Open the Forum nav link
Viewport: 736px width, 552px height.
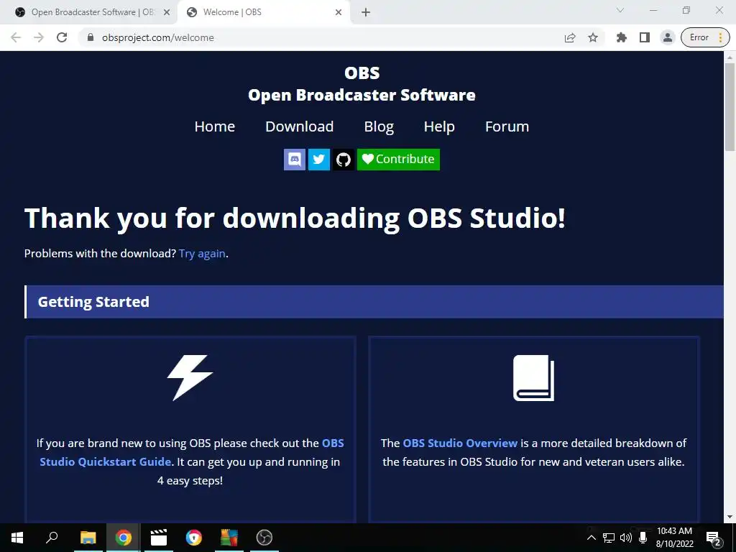click(507, 126)
